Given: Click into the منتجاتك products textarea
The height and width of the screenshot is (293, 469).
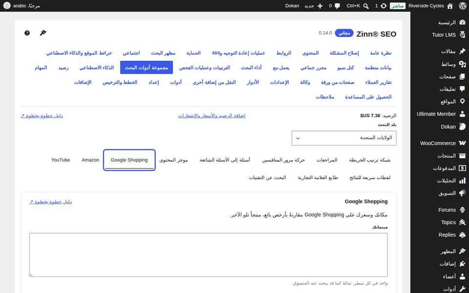Looking at the screenshot, I should click(209, 255).
